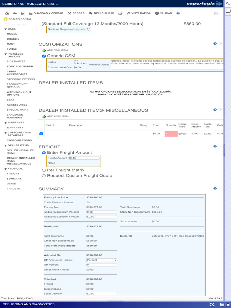Collapse the BASE category triangle
Image resolution: width=231 pixels, height=308 pixels.
point(5,29)
